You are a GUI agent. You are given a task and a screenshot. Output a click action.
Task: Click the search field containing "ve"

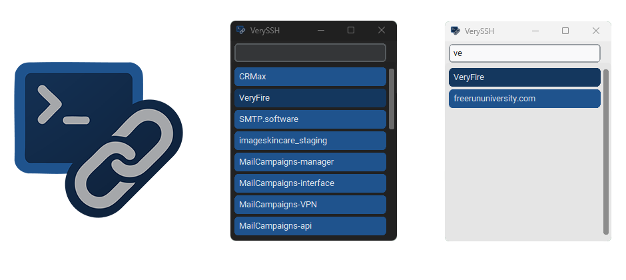click(525, 53)
